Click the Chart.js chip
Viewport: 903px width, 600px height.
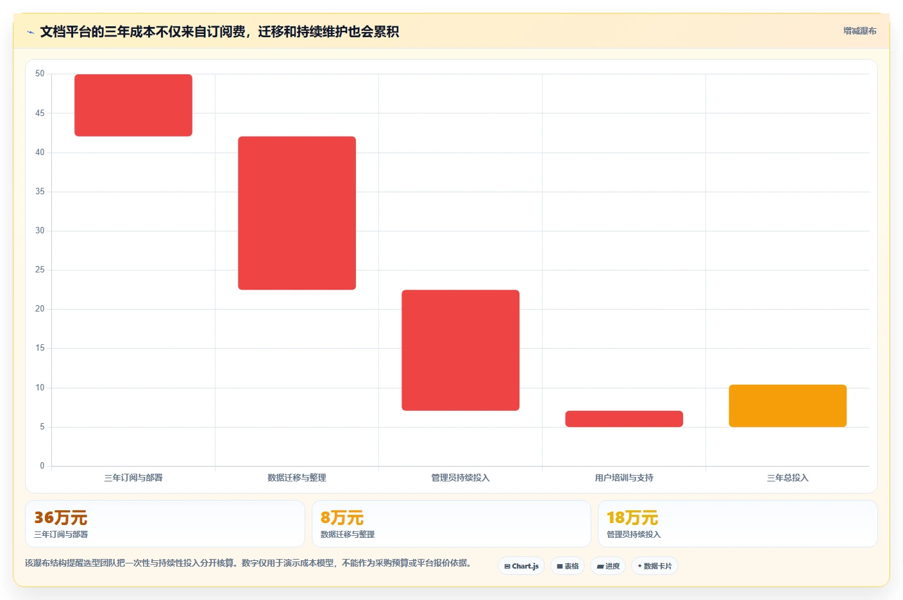521,566
